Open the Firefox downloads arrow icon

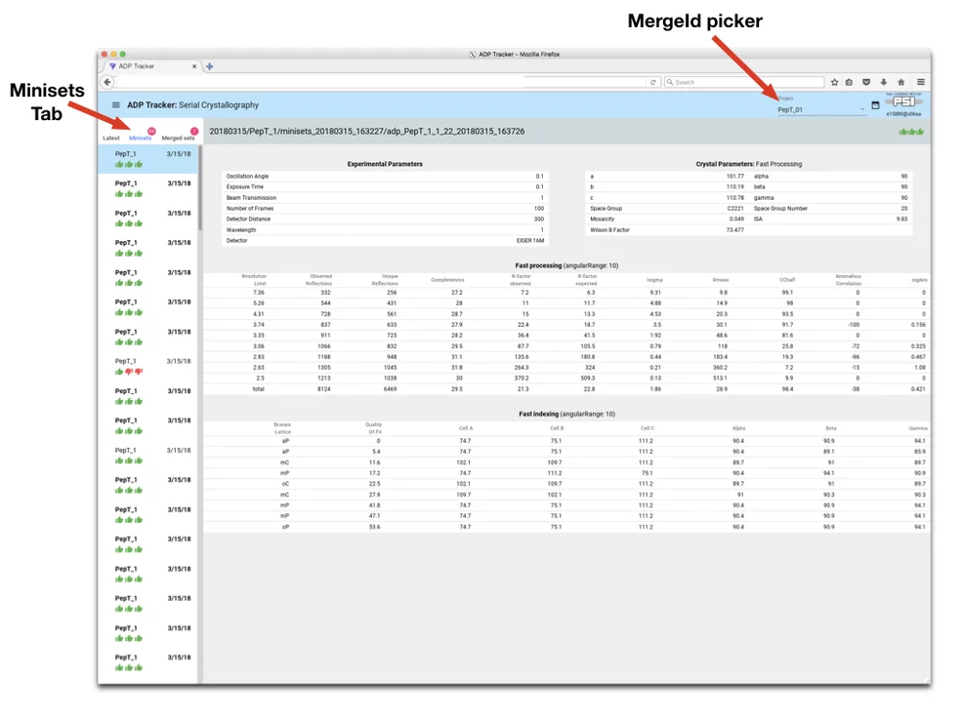pyautogui.click(x=883, y=82)
